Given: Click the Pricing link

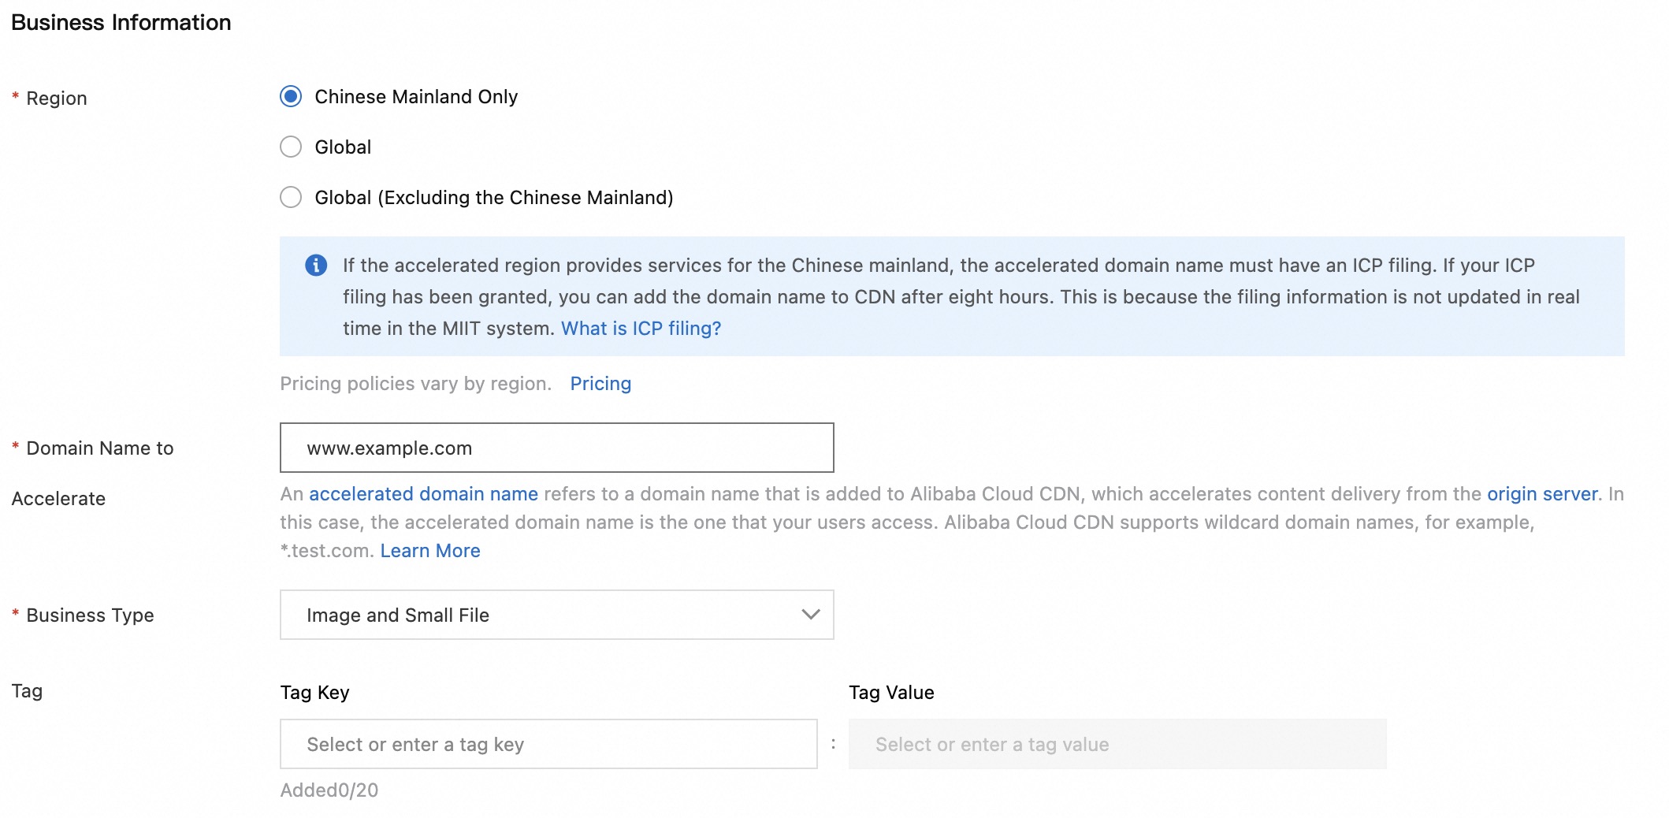Looking at the screenshot, I should click(x=600, y=384).
